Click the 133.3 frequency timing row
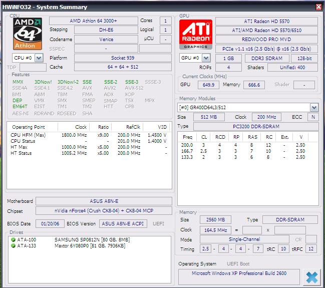Viewport: 325px width, 288px height. 248,157
